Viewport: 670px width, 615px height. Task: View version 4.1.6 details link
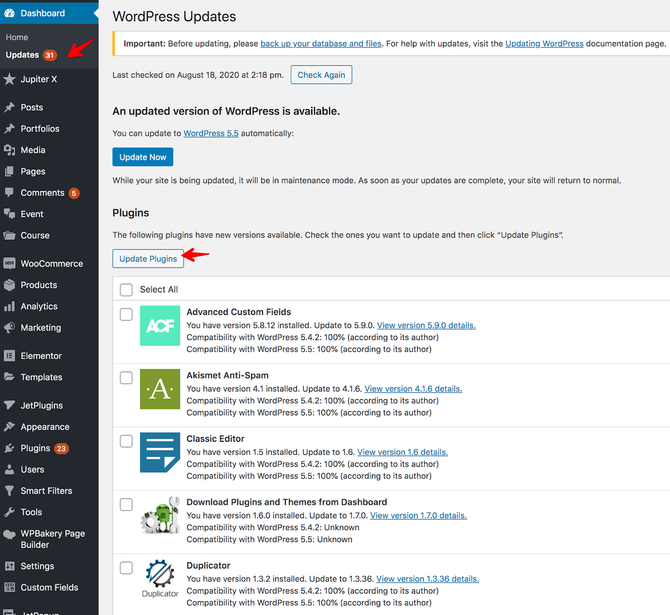point(413,389)
